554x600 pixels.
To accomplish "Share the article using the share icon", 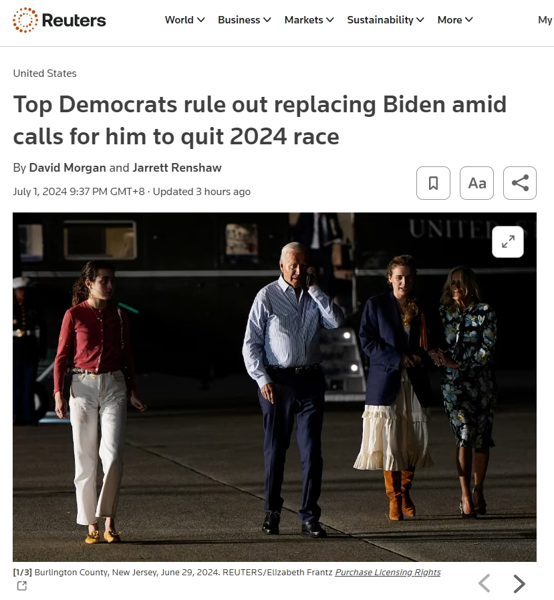I will coord(519,183).
